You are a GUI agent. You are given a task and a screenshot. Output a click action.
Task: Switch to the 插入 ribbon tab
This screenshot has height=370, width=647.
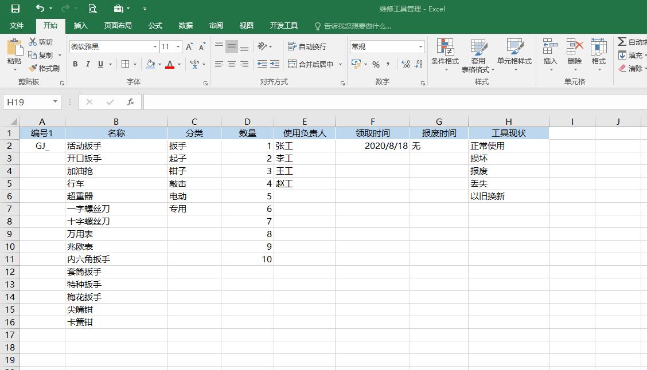click(x=80, y=25)
